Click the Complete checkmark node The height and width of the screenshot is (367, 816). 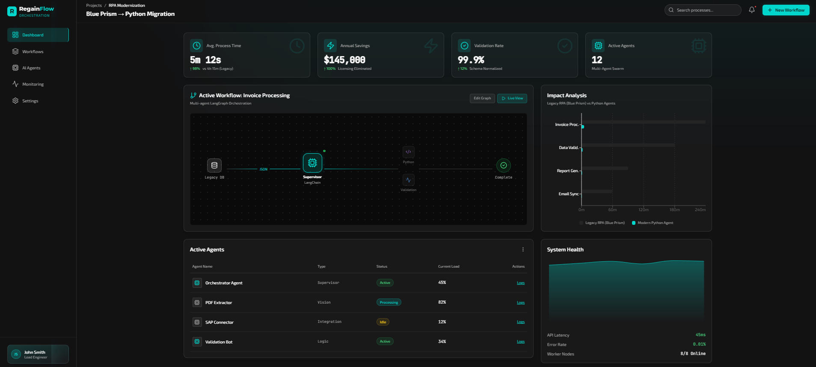(503, 165)
